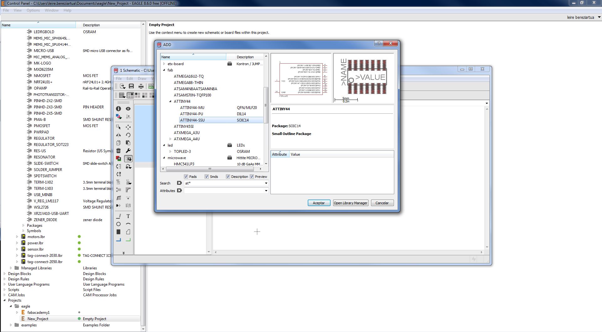Expand the etx-board library
This screenshot has height=332, width=602.
(164, 64)
